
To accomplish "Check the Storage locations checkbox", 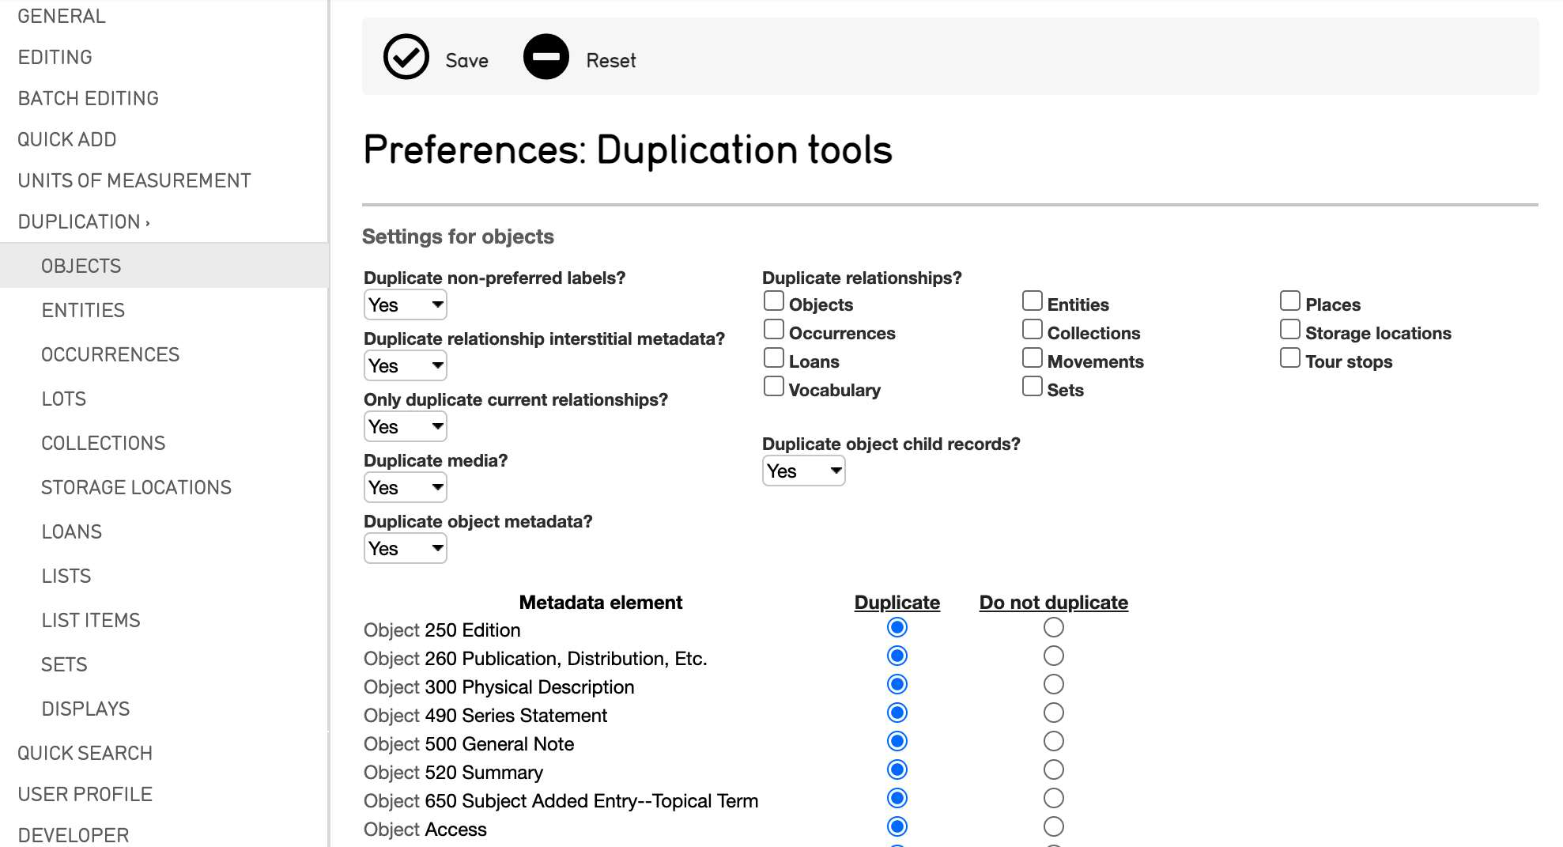I will tap(1289, 330).
